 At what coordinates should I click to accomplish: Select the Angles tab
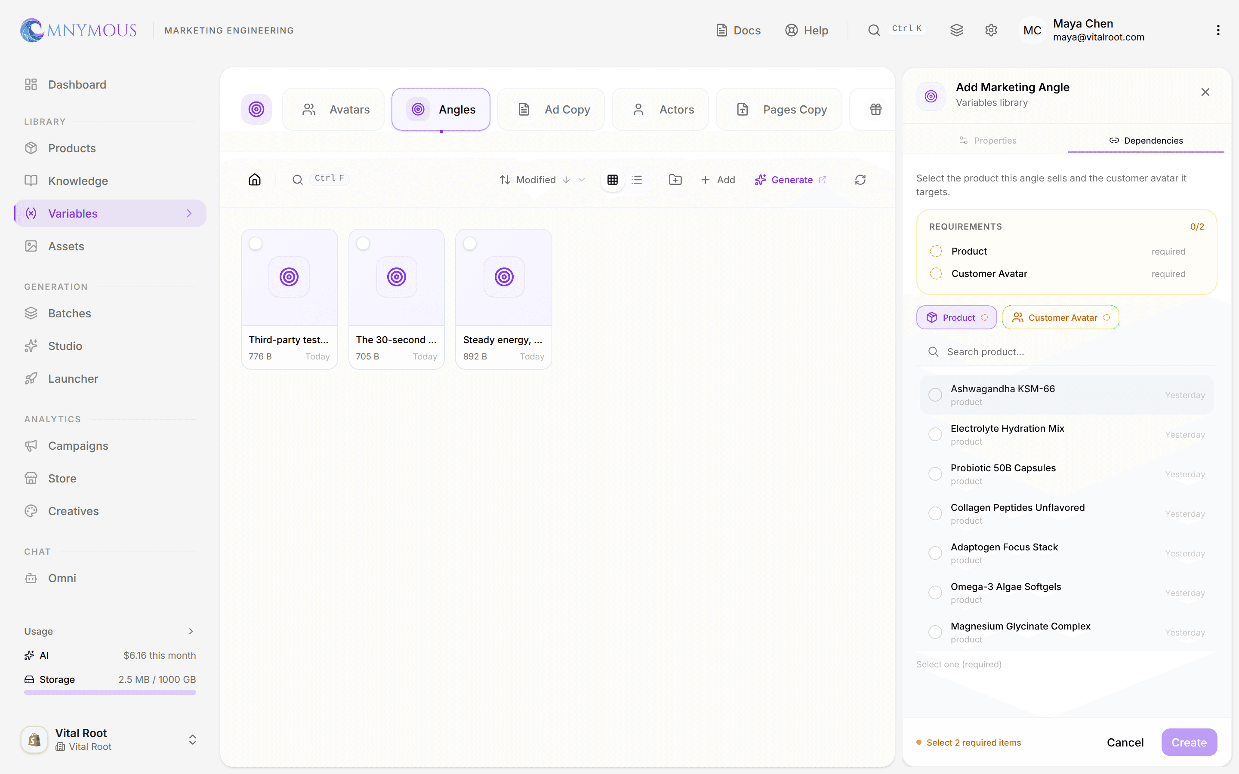[441, 109]
